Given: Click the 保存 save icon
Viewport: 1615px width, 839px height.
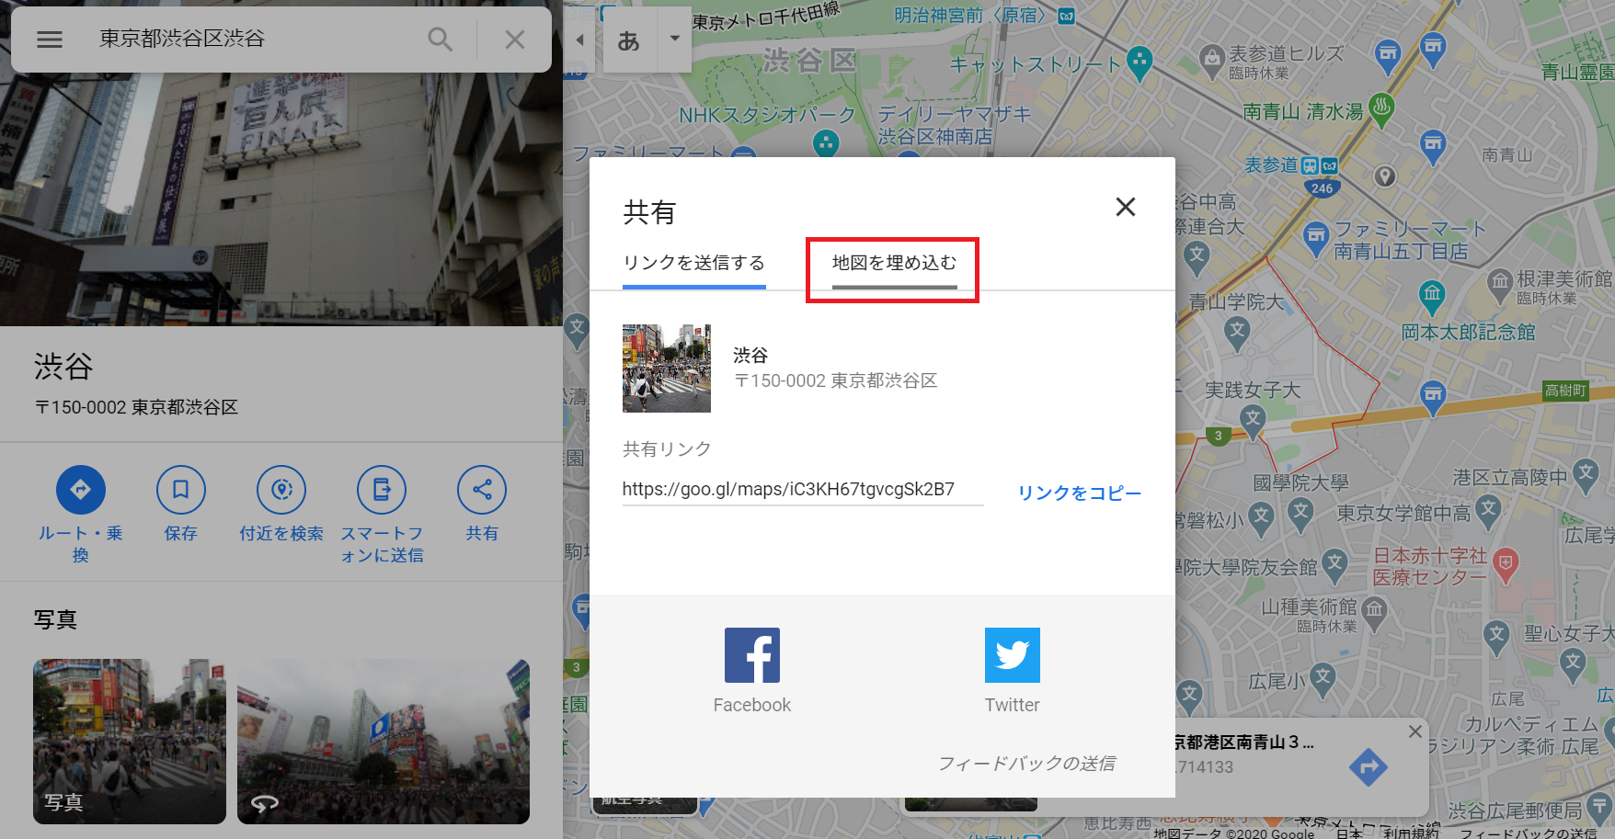Looking at the screenshot, I should [180, 490].
